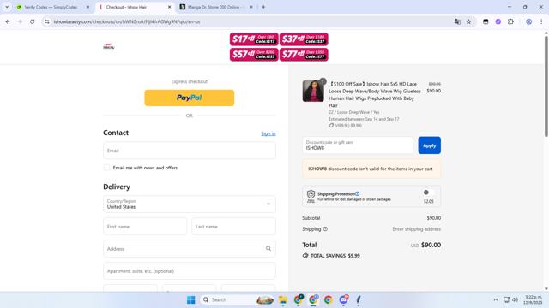
Task: Click the Sign in link
Action: point(268,133)
